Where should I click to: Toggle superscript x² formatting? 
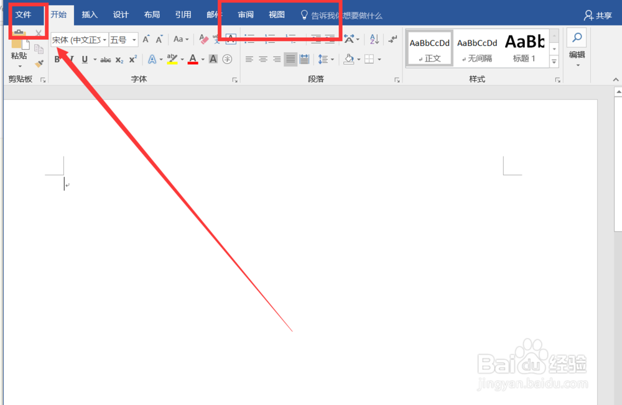coord(133,59)
